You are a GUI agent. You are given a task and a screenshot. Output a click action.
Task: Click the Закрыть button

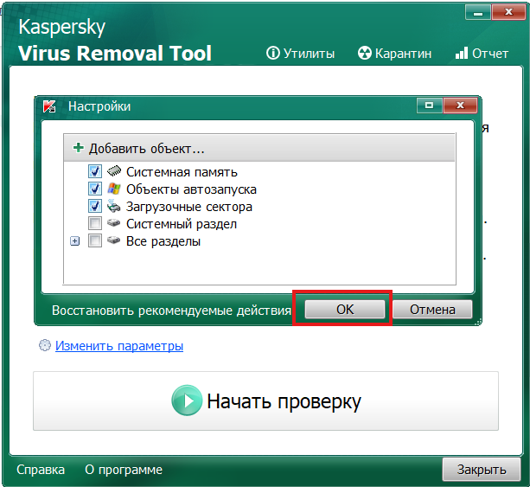click(x=482, y=469)
